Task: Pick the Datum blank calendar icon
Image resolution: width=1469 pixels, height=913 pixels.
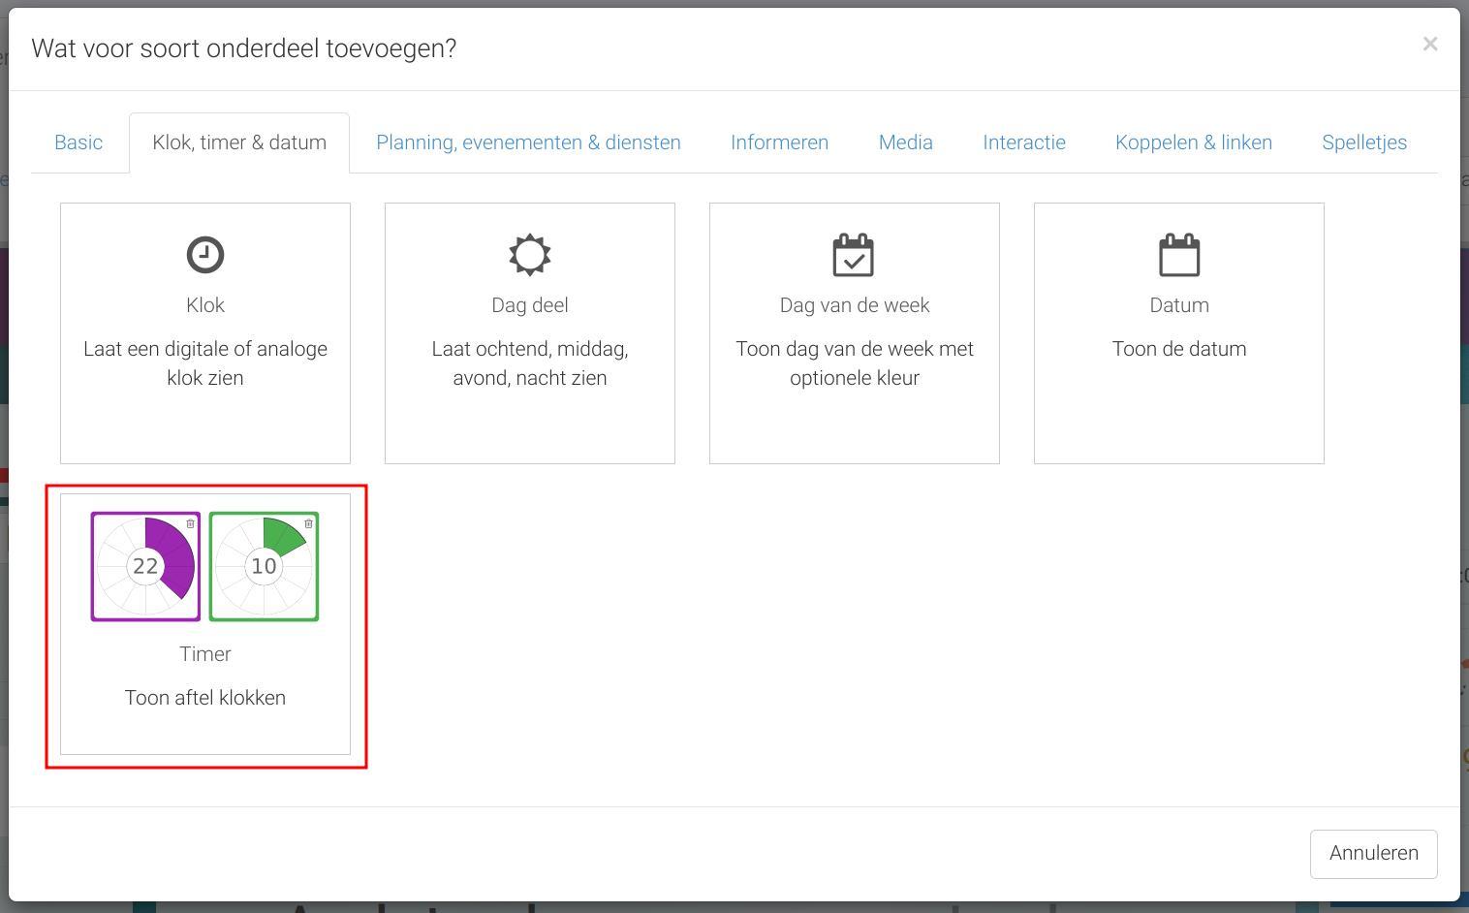Action: click(x=1179, y=255)
